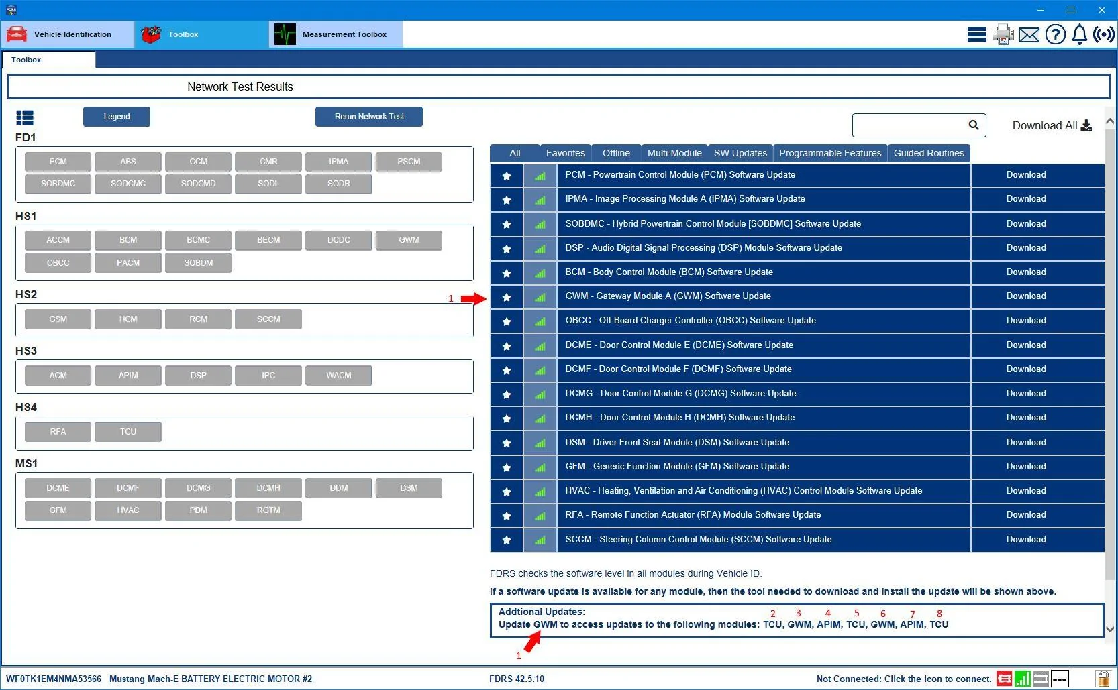The image size is (1118, 690).
Task: Open the hamburger menu icon in the header
Action: (x=976, y=34)
